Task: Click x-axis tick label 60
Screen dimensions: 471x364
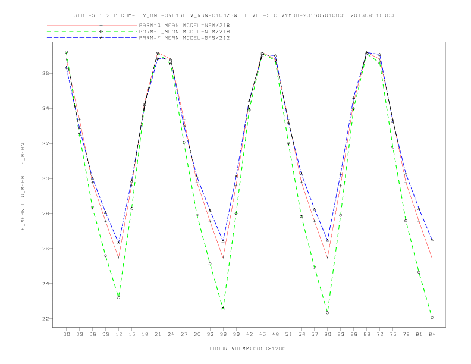Action: (x=328, y=334)
